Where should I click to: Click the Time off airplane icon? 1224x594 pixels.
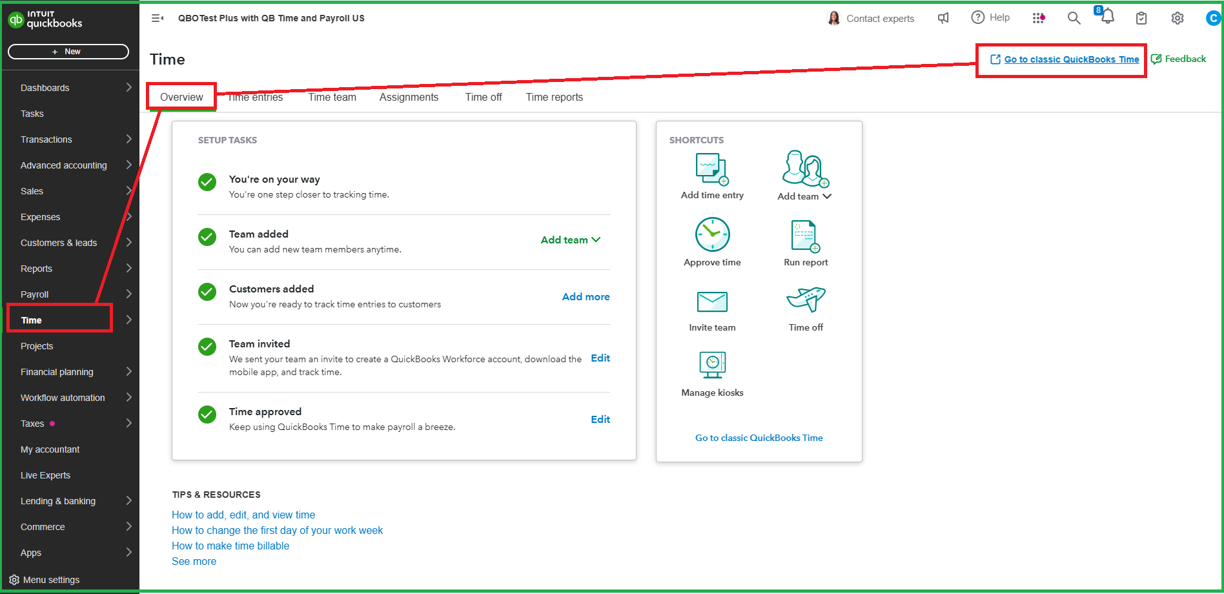(x=806, y=299)
